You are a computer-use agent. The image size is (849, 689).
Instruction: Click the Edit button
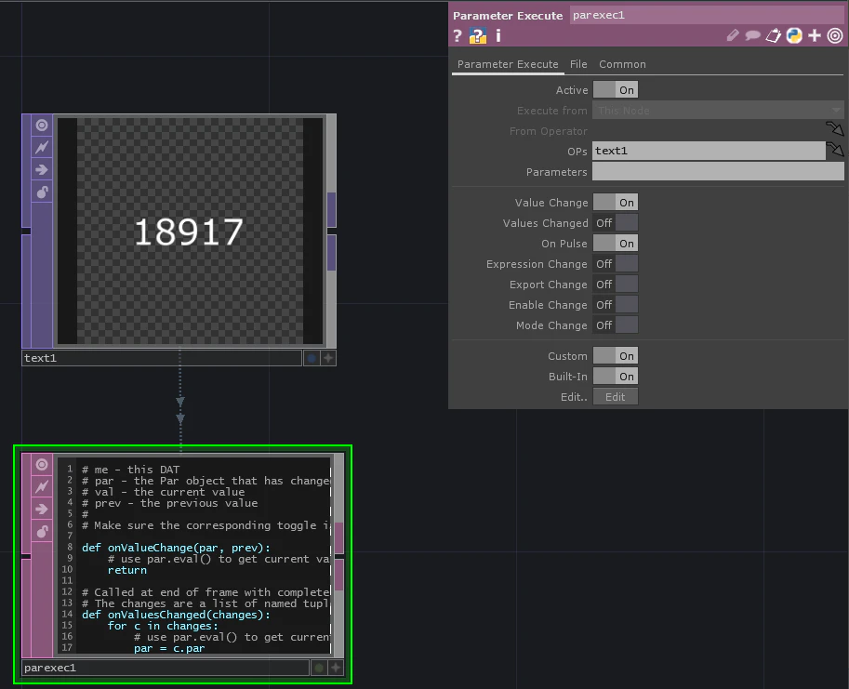[x=615, y=397]
